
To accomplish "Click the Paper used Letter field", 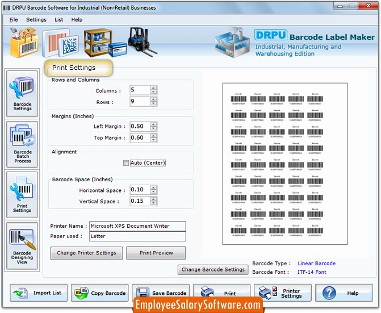I will (x=138, y=236).
